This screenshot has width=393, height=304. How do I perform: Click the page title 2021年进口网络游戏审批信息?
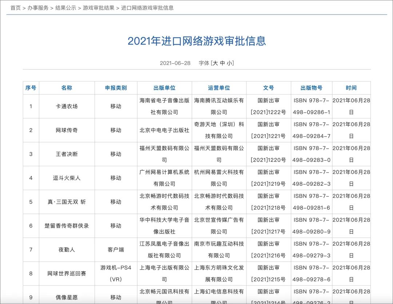point(196,41)
